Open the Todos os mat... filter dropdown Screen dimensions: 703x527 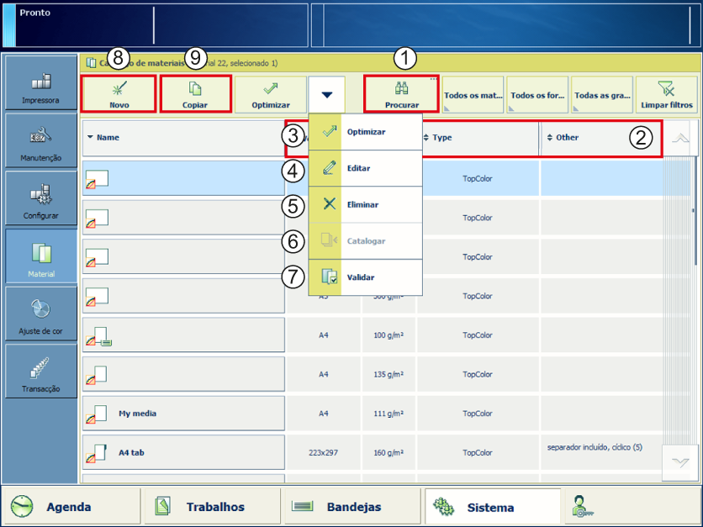[x=473, y=95]
